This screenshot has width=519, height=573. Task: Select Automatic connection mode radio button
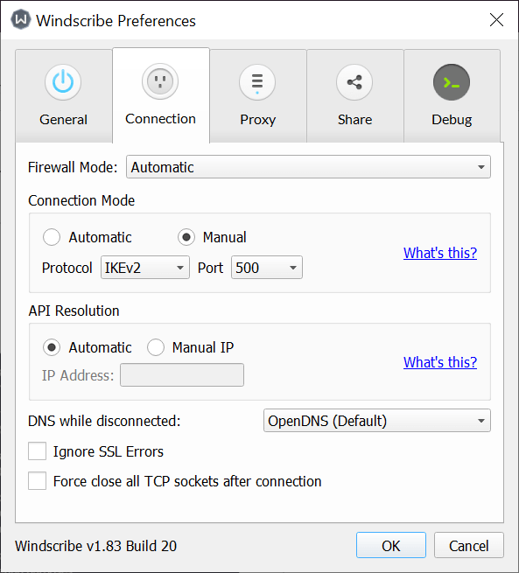52,237
